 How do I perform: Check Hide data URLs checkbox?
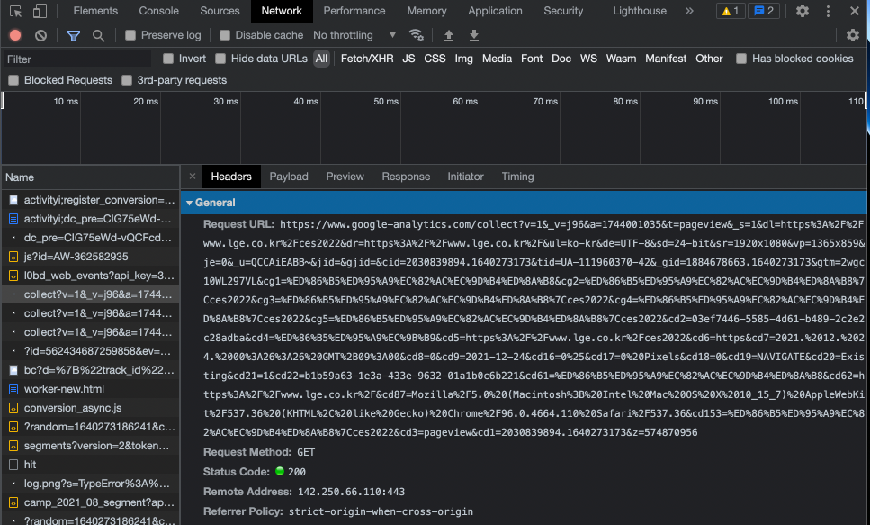[x=220, y=59]
